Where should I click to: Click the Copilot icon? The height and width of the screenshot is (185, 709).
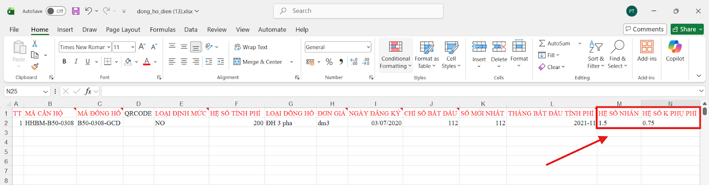[674, 51]
